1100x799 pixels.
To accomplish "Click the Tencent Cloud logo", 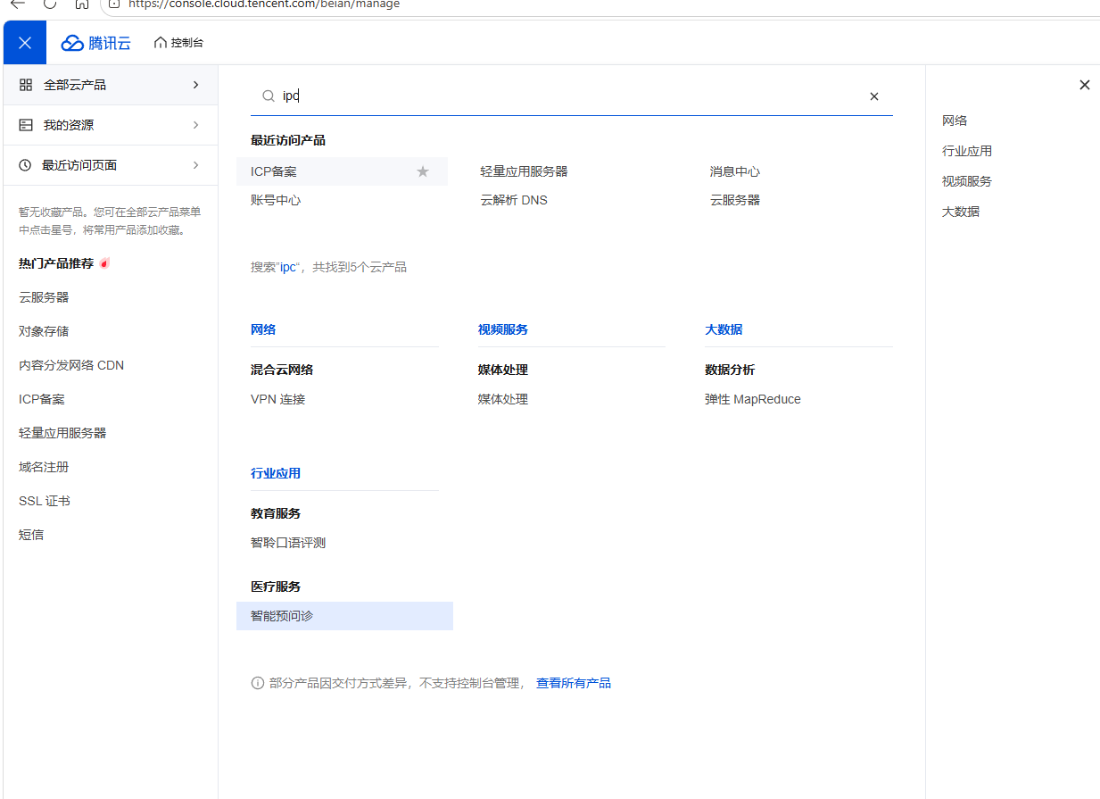I will [96, 43].
